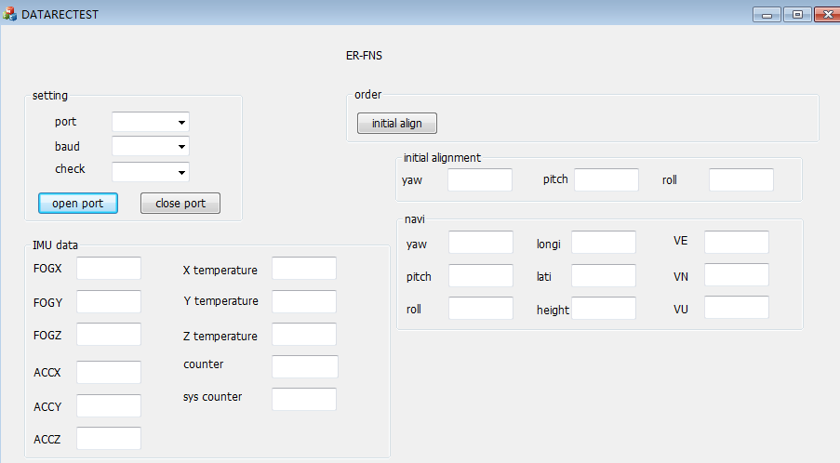Click the X temperature text box
Viewport: 840px width, 463px height.
(304, 269)
